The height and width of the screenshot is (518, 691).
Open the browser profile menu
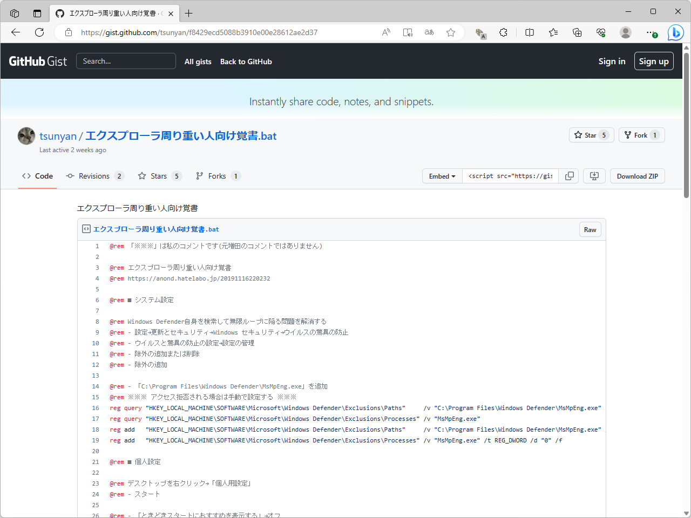pyautogui.click(x=625, y=32)
